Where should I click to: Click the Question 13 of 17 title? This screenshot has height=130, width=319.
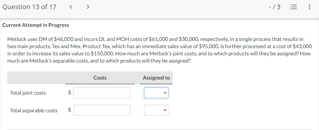29,7
